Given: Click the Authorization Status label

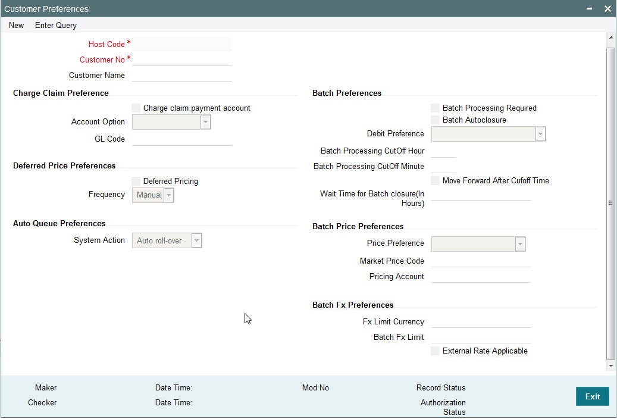Looking at the screenshot, I should pyautogui.click(x=443, y=407).
